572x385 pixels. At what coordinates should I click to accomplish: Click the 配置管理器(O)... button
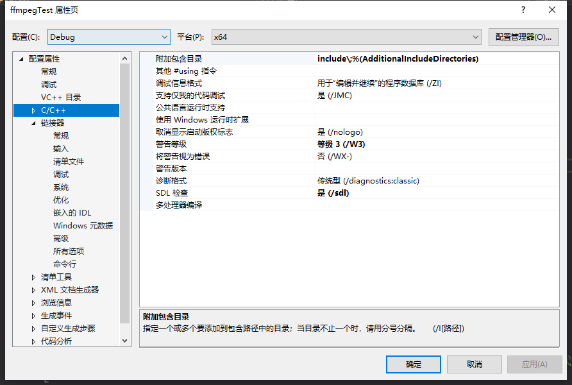(x=523, y=37)
